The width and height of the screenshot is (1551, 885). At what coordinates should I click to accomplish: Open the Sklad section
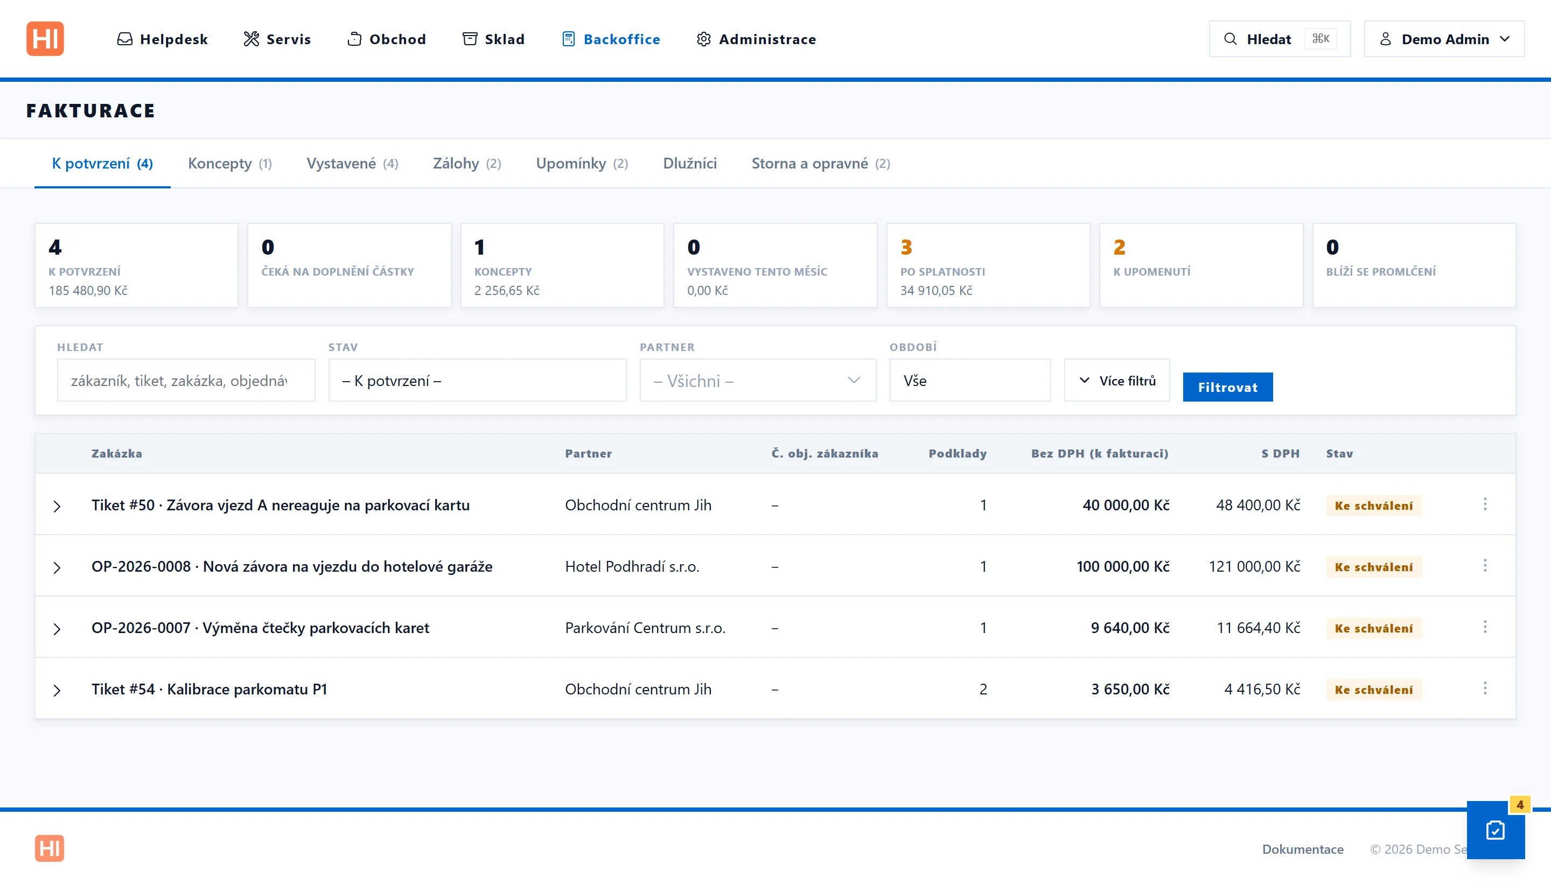pos(493,39)
